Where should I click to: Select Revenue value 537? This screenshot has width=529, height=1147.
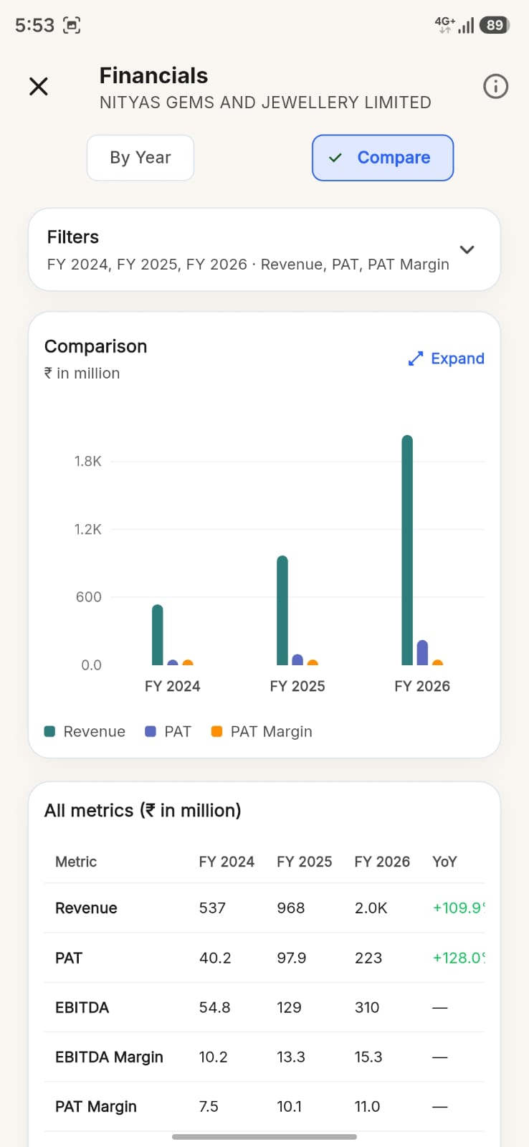point(212,908)
